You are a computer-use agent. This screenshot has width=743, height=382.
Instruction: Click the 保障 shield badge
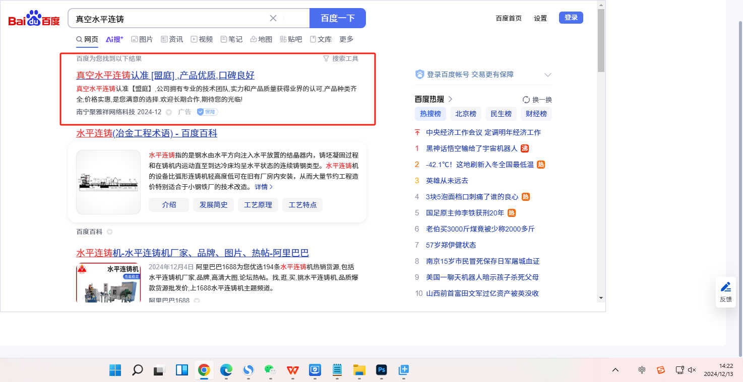pyautogui.click(x=207, y=112)
